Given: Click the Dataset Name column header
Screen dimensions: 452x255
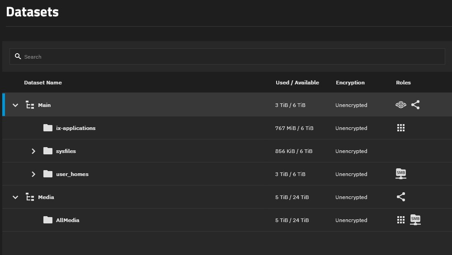Looking at the screenshot, I should coord(43,83).
